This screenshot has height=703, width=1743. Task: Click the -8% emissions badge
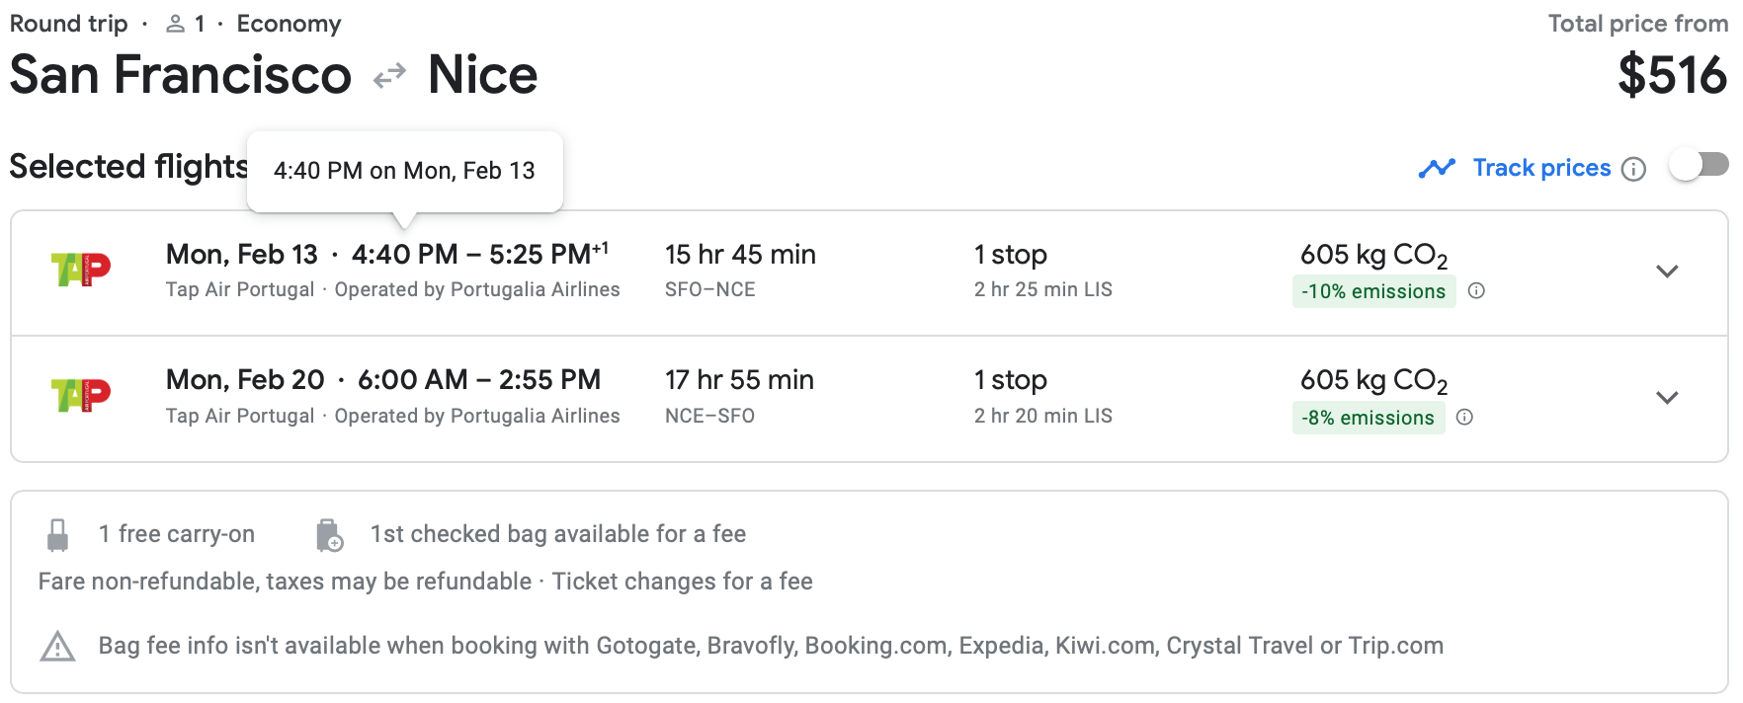tap(1369, 418)
